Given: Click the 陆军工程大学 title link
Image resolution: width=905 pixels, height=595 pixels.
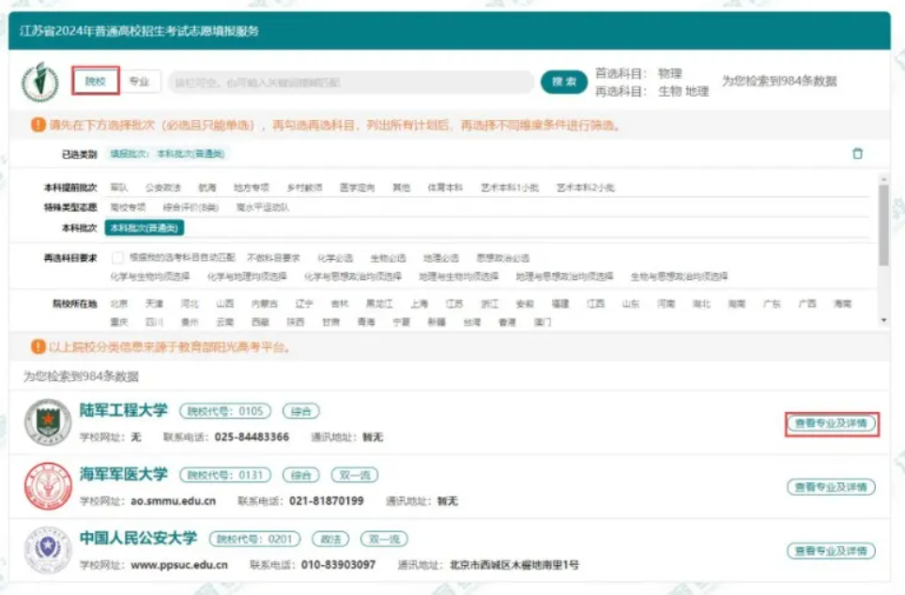Looking at the screenshot, I should [x=124, y=410].
